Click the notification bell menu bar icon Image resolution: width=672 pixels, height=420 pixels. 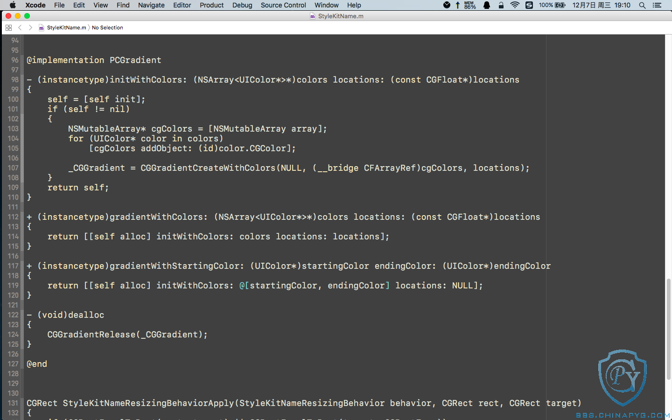click(x=487, y=5)
